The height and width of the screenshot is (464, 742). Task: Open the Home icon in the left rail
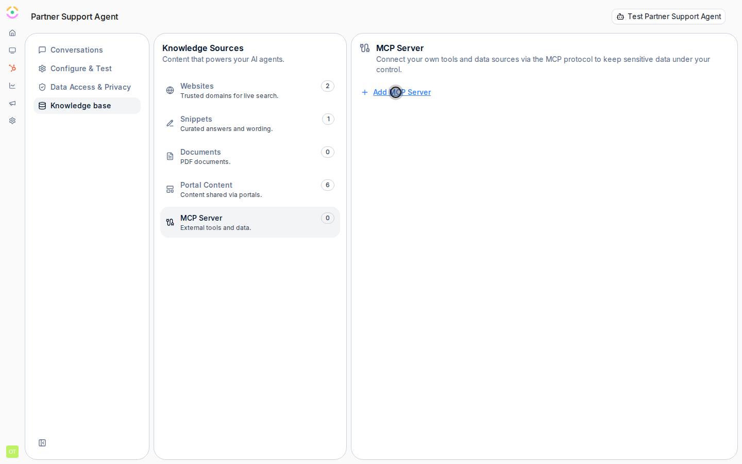[x=12, y=33]
